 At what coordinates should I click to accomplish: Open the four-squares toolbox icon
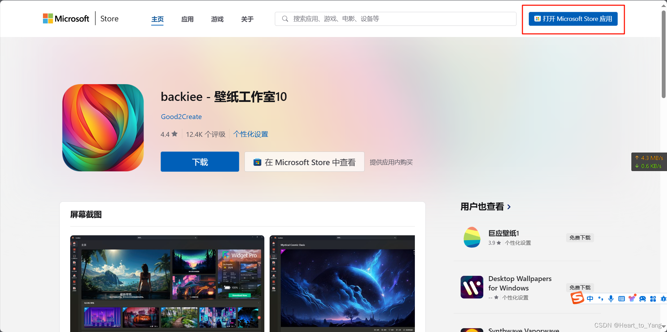coord(653,299)
